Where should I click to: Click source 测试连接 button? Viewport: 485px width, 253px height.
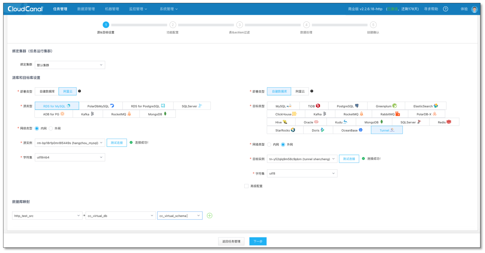pyautogui.click(x=117, y=143)
